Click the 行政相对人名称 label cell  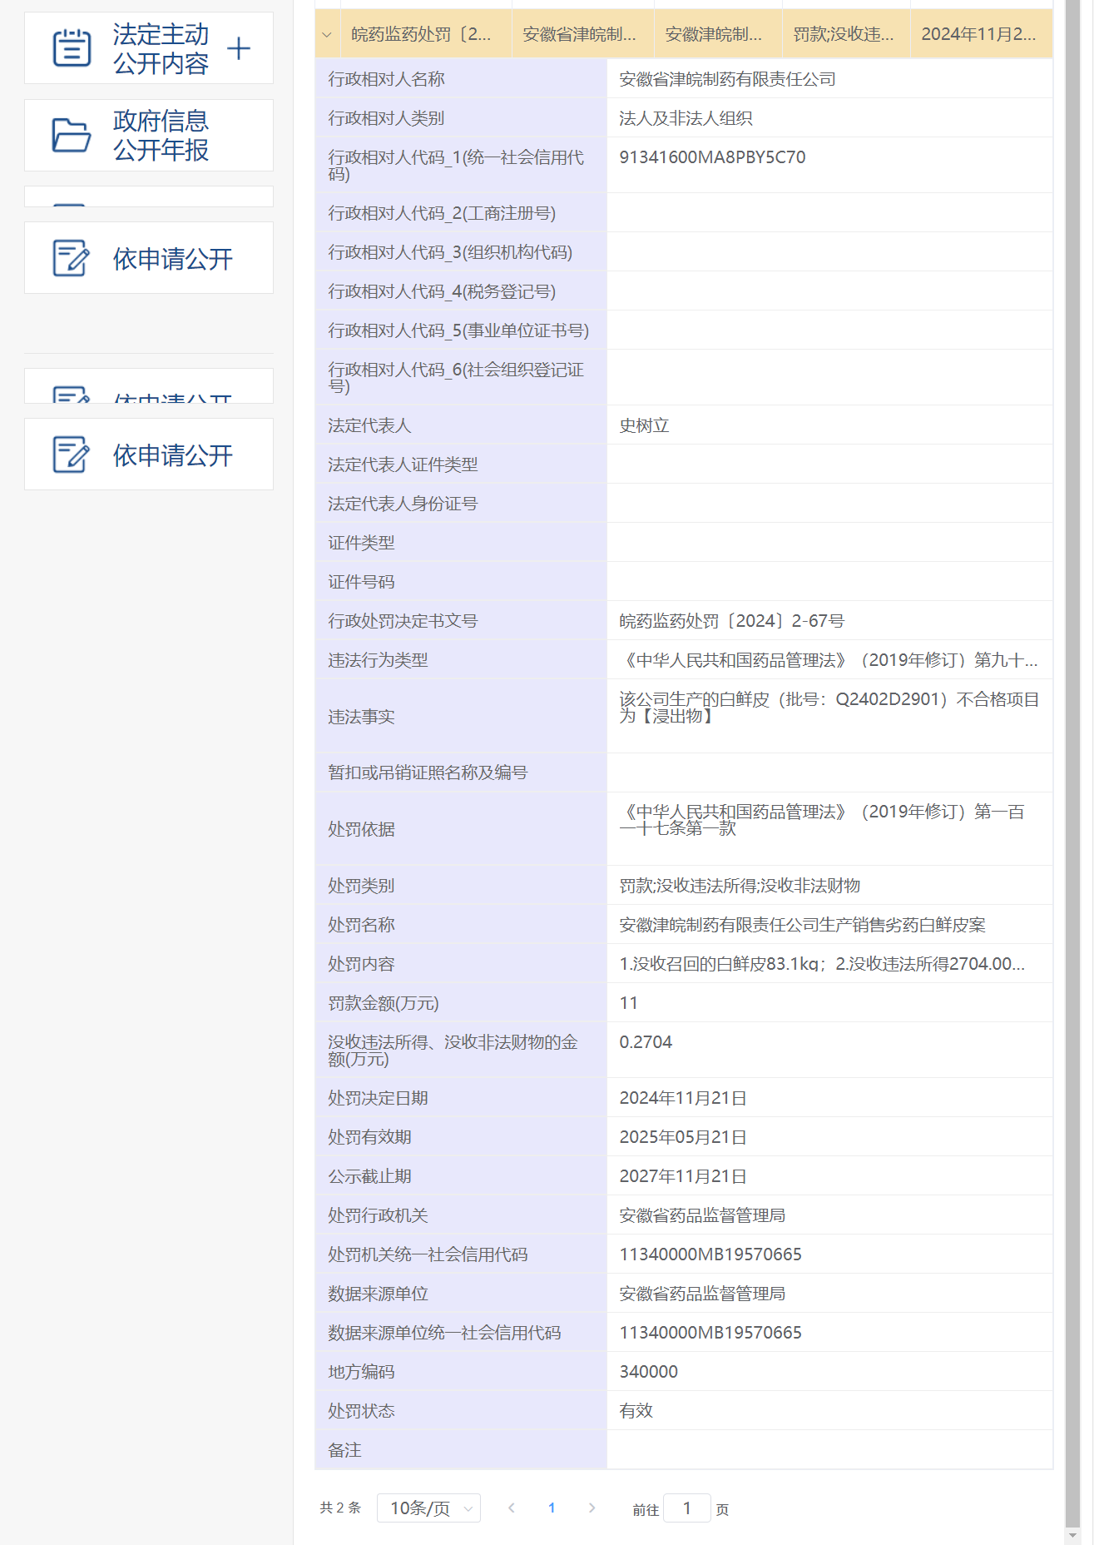click(461, 79)
